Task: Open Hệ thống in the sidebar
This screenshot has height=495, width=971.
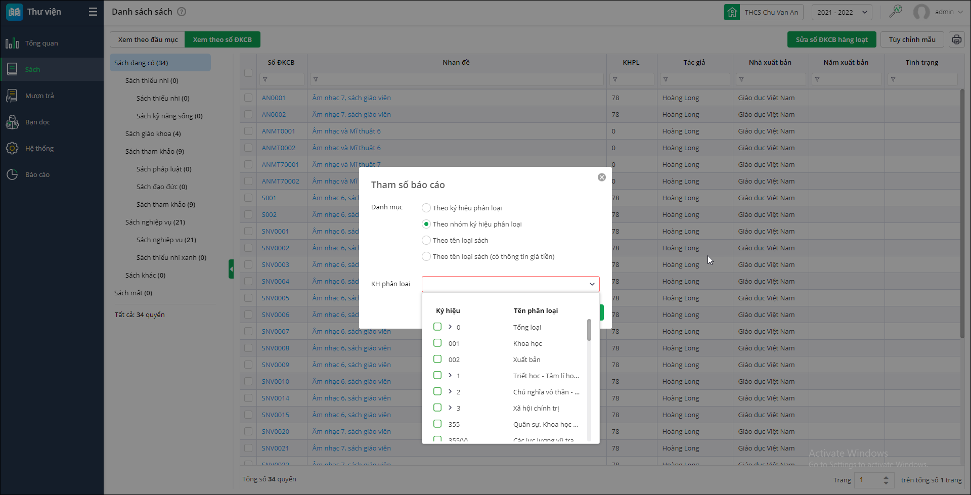Action: pos(52,148)
